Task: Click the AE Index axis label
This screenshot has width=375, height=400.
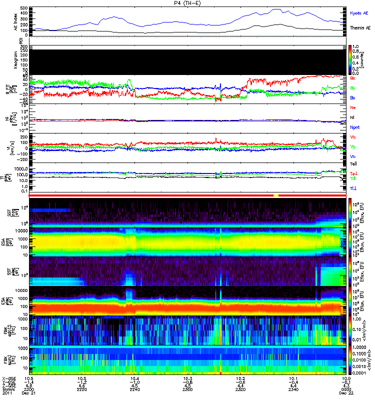Action: tap(16, 22)
